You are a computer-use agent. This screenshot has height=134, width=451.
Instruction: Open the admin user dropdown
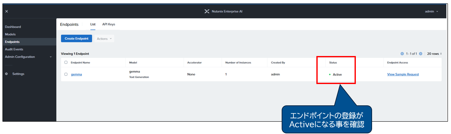coord(432,11)
